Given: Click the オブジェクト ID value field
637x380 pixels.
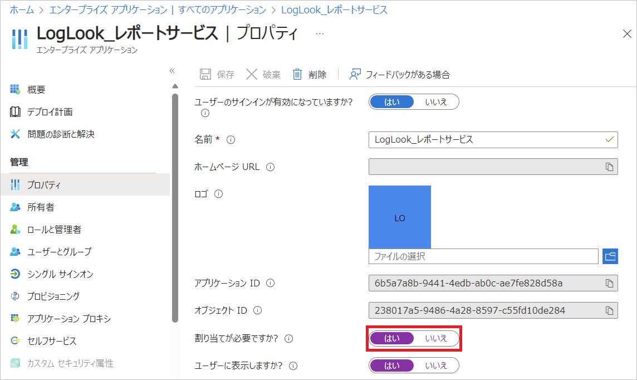Looking at the screenshot, I should (x=493, y=310).
